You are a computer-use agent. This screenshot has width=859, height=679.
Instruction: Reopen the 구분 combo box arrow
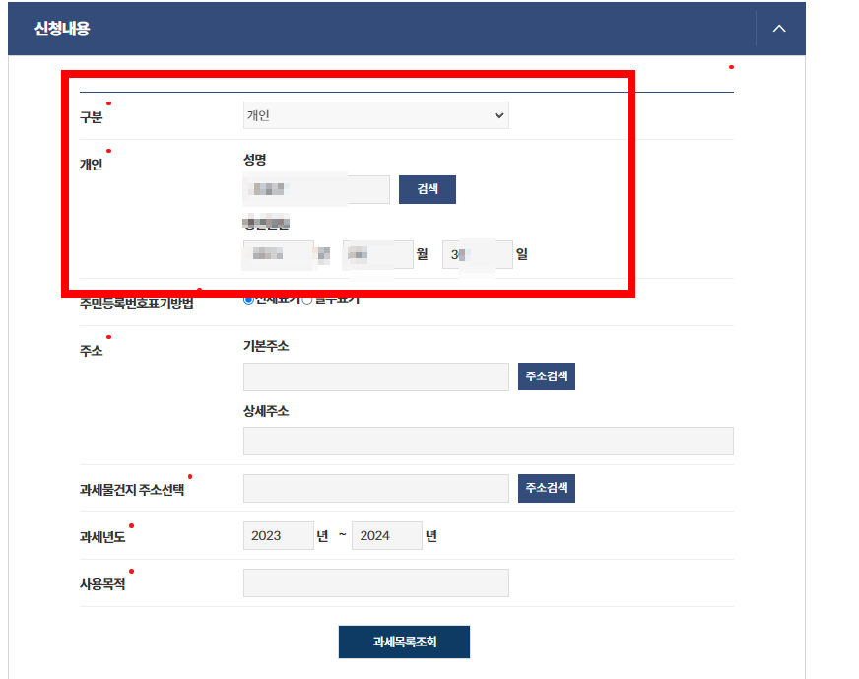pyautogui.click(x=499, y=115)
